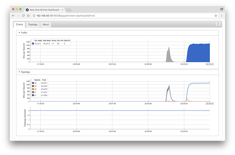The image size is (235, 155).
Task: Click the macOS yellow minimize window button
Action: (17, 9)
